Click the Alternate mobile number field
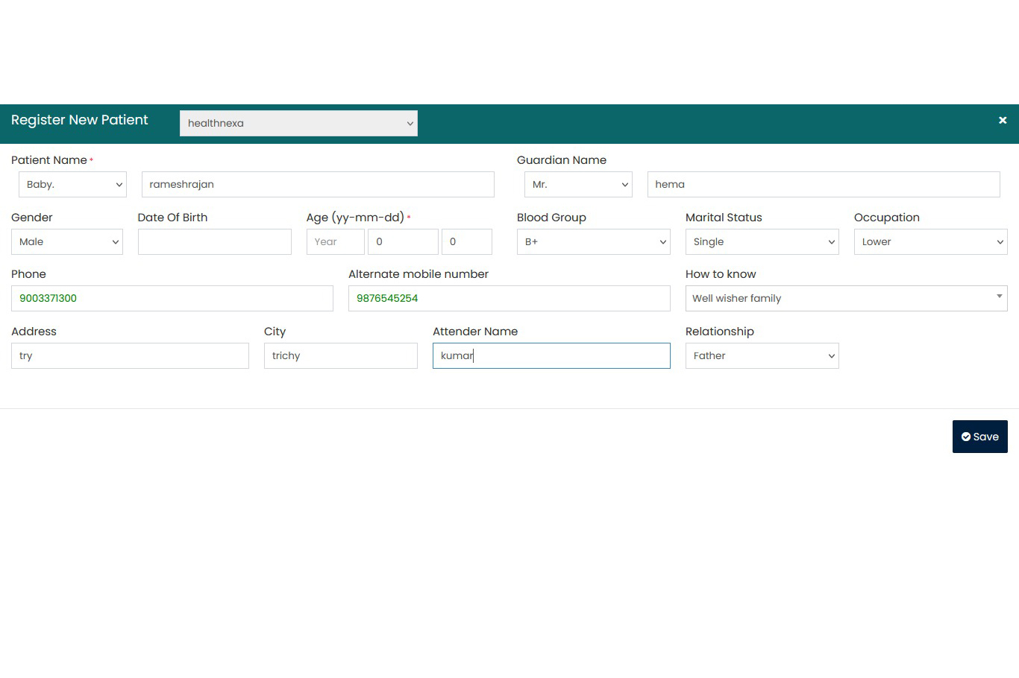 pyautogui.click(x=509, y=299)
